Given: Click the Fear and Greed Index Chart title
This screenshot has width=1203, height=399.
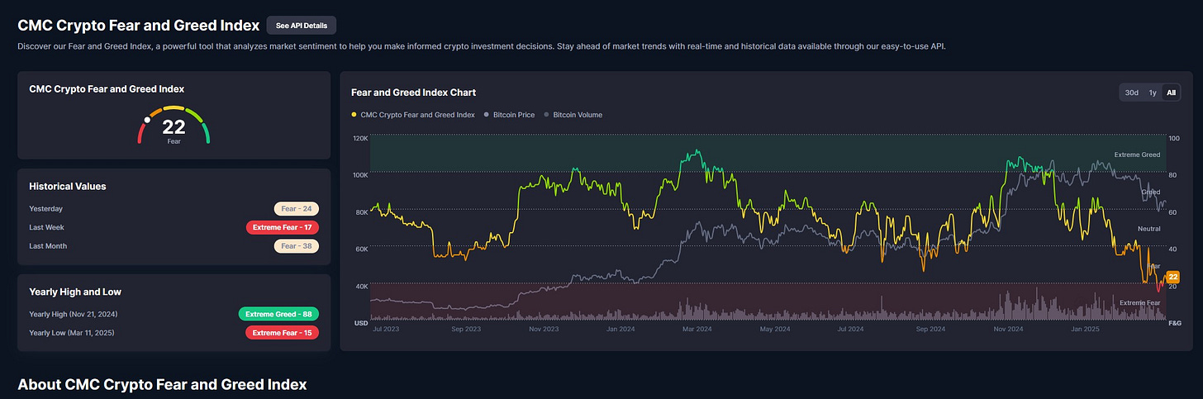Looking at the screenshot, I should click(x=413, y=93).
